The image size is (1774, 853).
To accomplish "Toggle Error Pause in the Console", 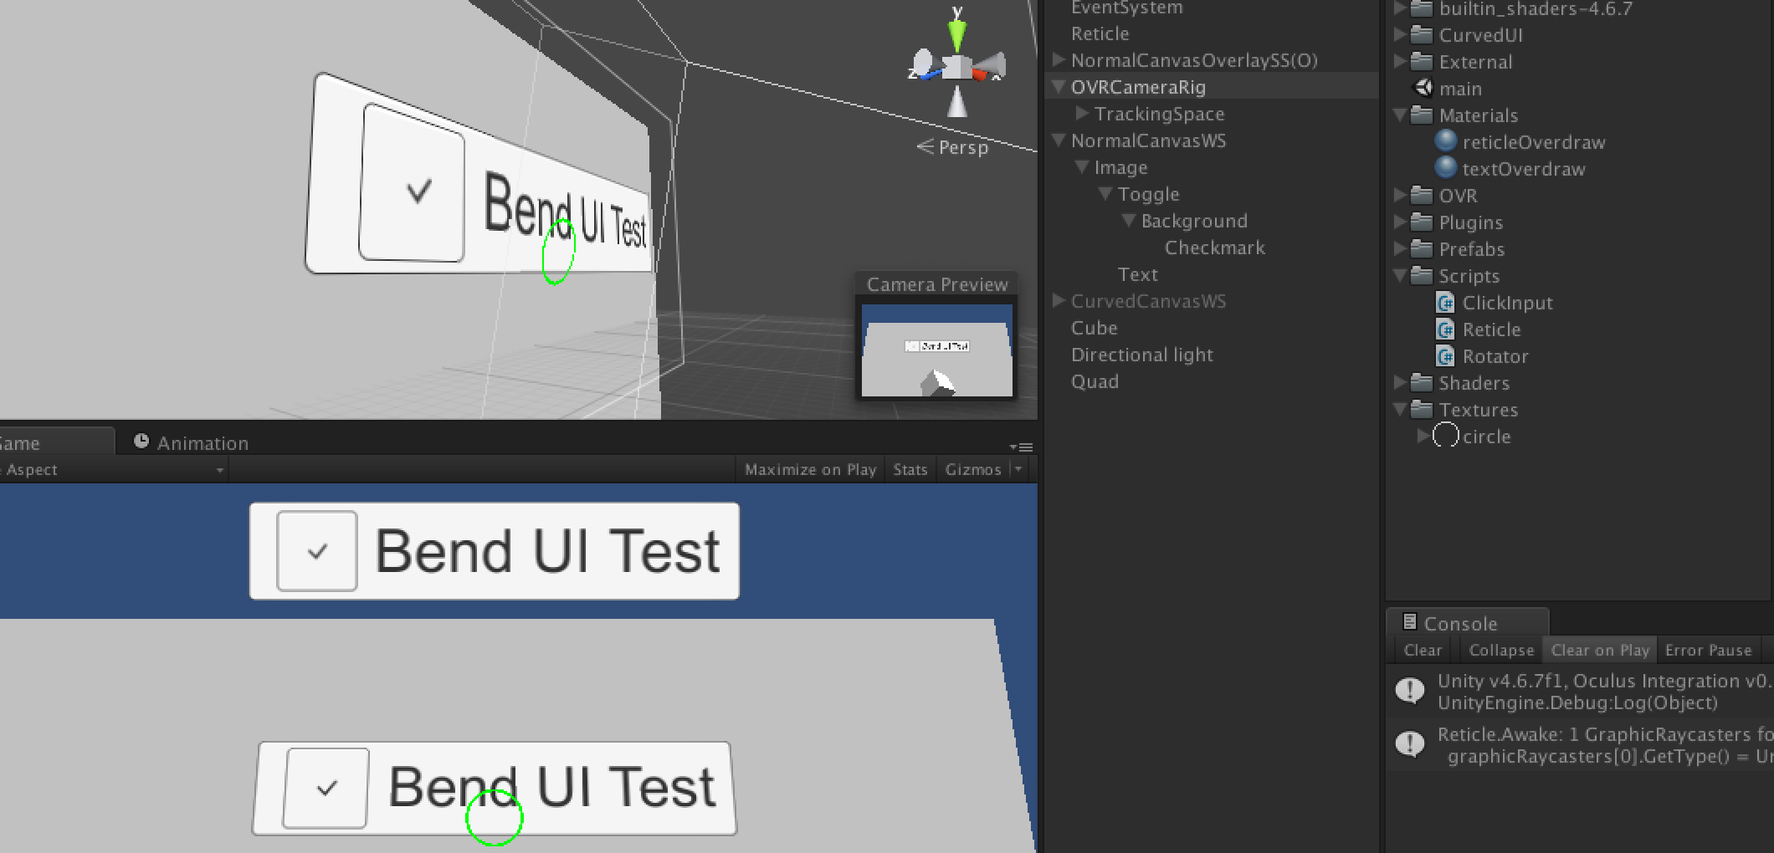I will (1708, 651).
